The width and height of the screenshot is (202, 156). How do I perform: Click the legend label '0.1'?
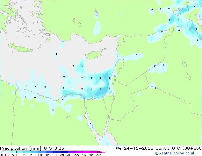tap(4, 155)
